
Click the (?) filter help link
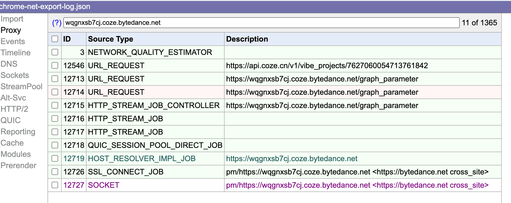pyautogui.click(x=57, y=23)
